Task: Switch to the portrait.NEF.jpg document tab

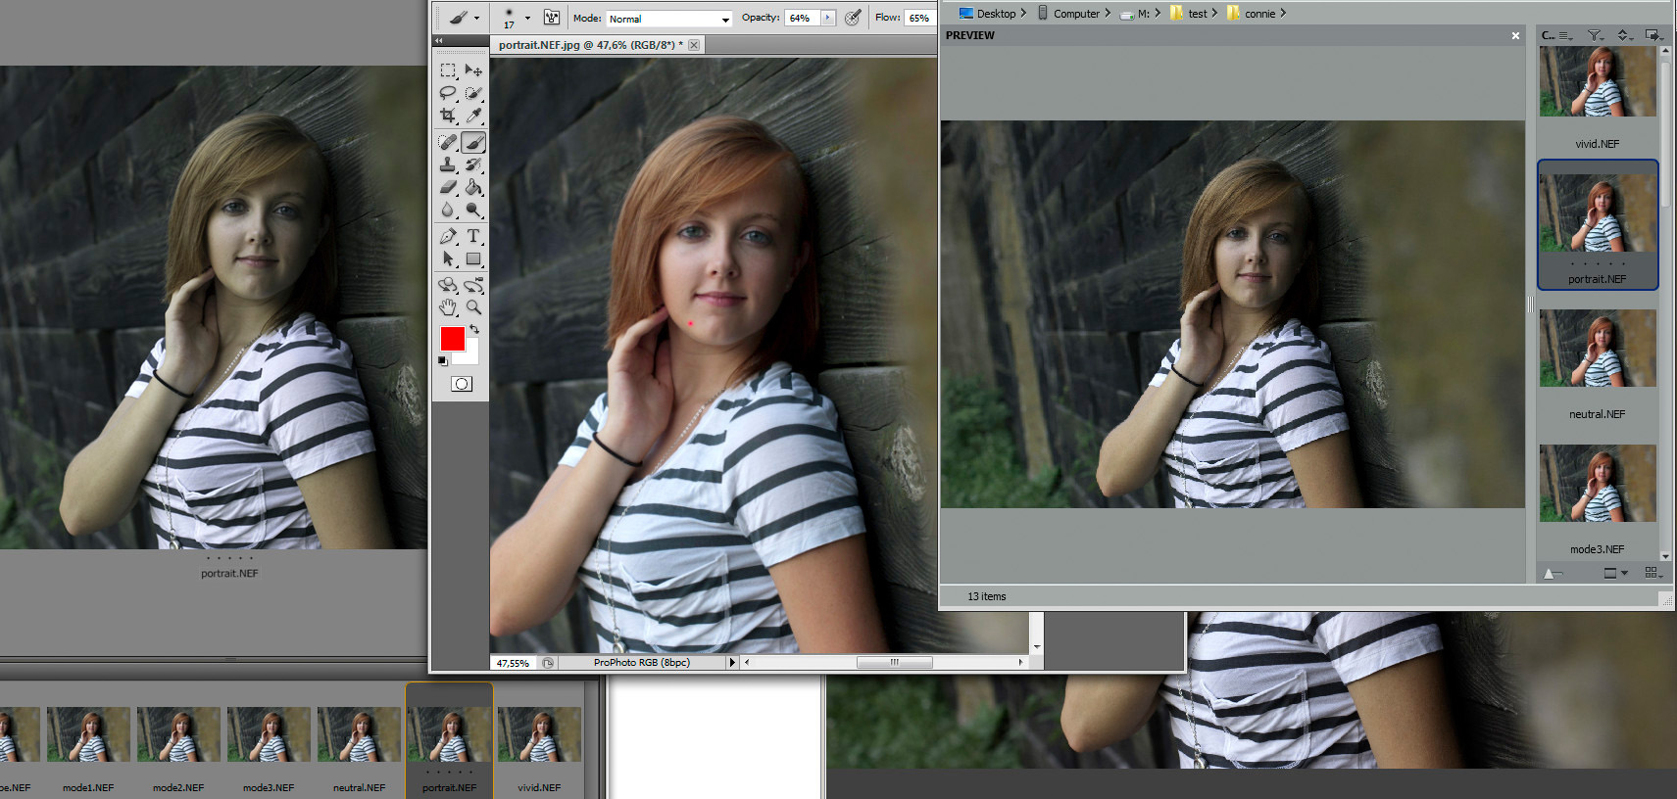Action: (590, 45)
